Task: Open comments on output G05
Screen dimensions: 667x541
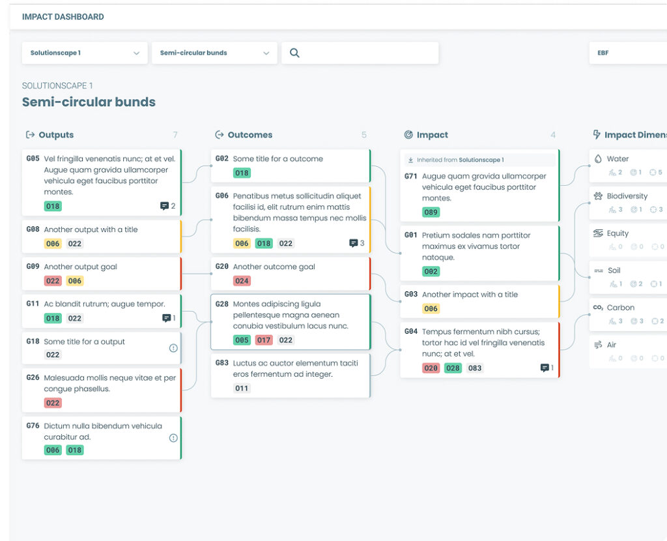Action: 165,206
